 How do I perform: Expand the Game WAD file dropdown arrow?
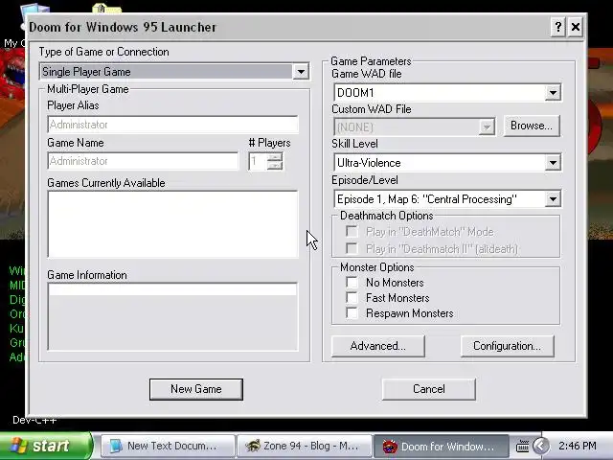553,93
